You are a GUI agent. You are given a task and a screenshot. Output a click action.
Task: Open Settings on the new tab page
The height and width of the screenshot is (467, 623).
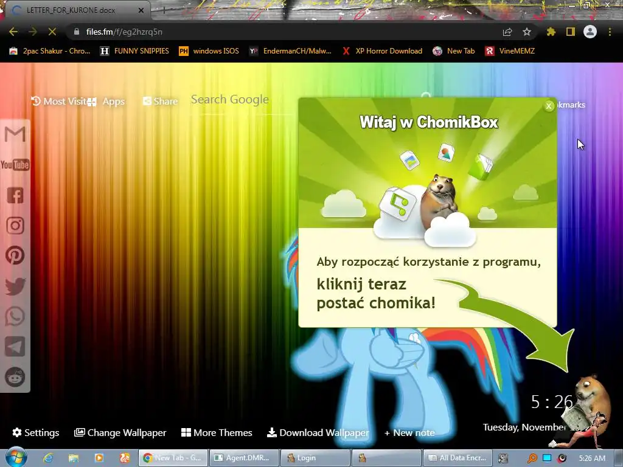click(x=36, y=432)
